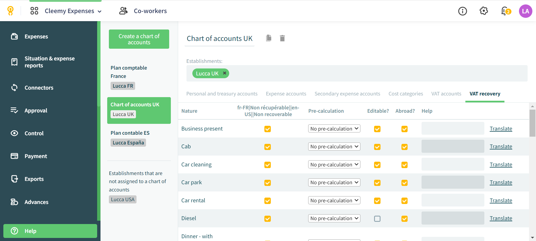Click the Control eye icon
The height and width of the screenshot is (241, 536).
tap(15, 133)
